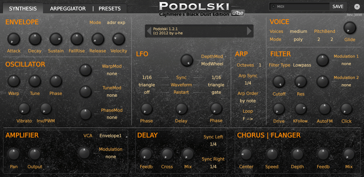
Task: Click the Delay Cross knob
Action: [167, 154]
